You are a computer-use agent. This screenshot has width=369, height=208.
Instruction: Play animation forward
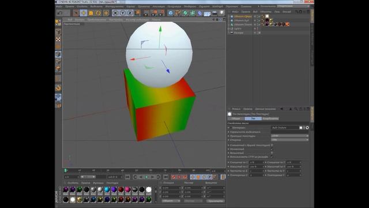coord(146,177)
